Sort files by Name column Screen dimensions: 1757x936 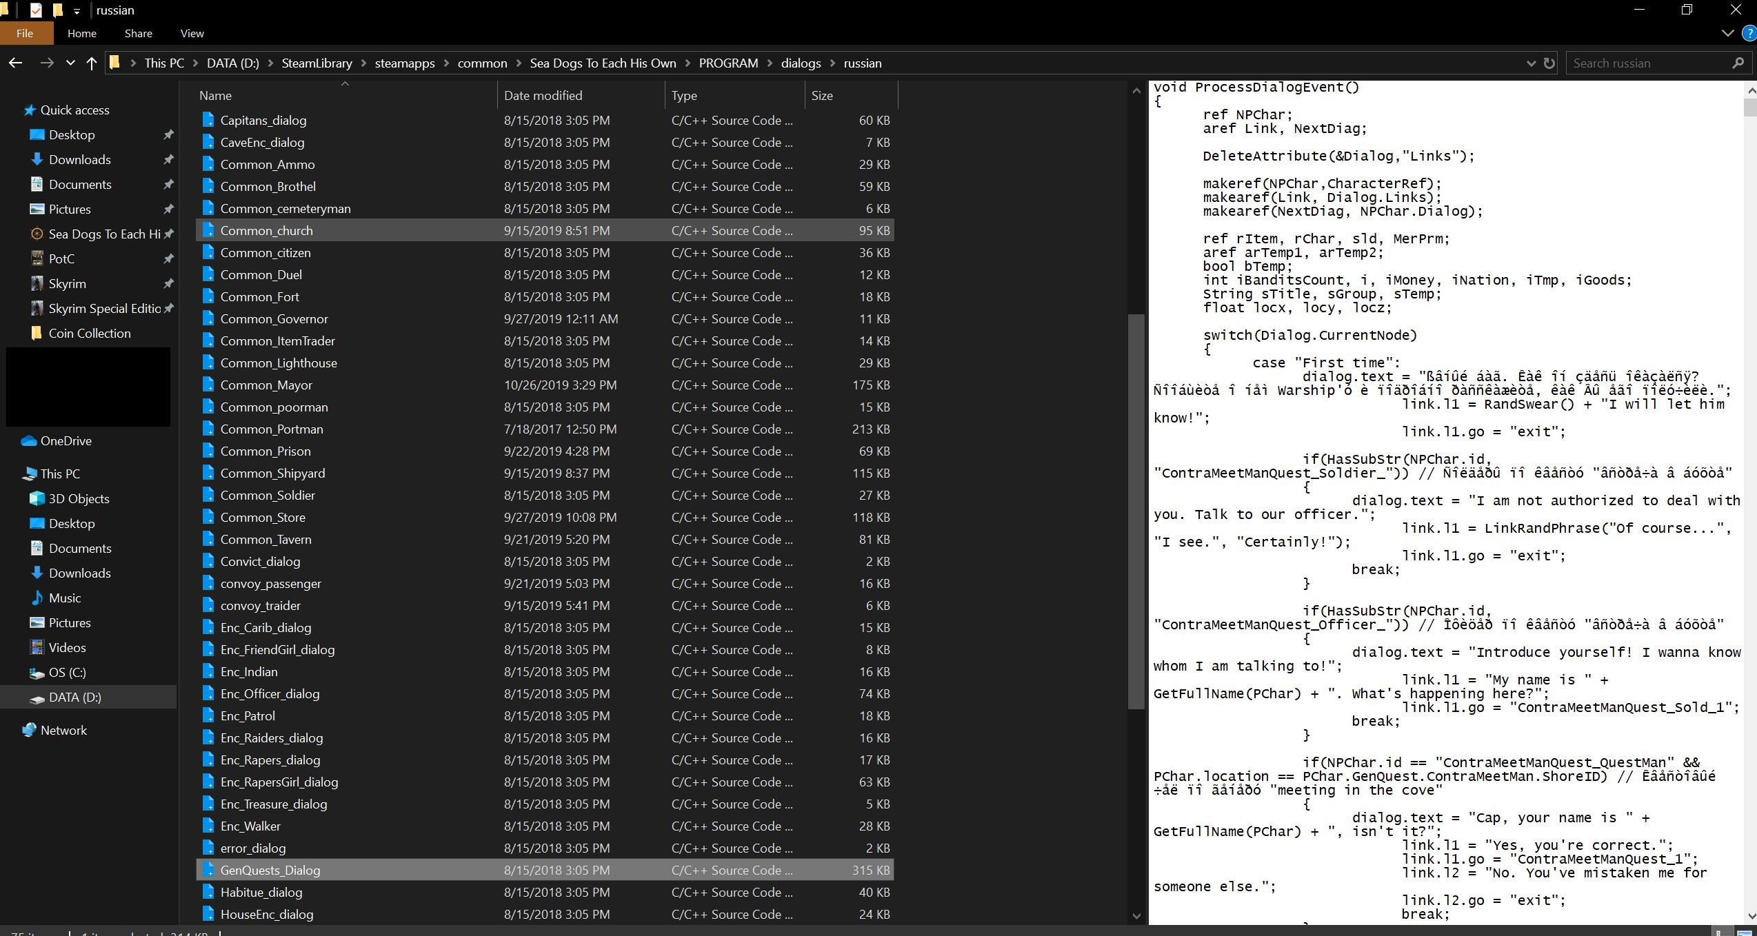click(x=346, y=95)
